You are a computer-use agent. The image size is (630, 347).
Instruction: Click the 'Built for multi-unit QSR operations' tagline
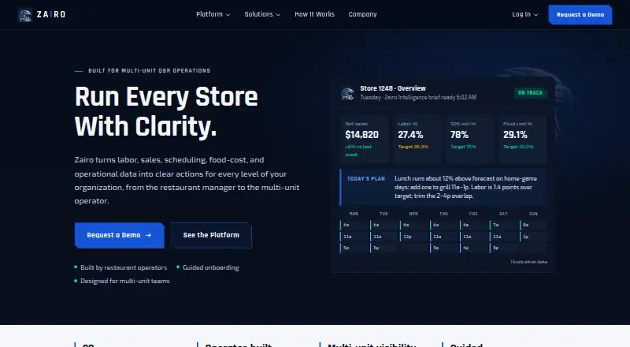coord(149,71)
